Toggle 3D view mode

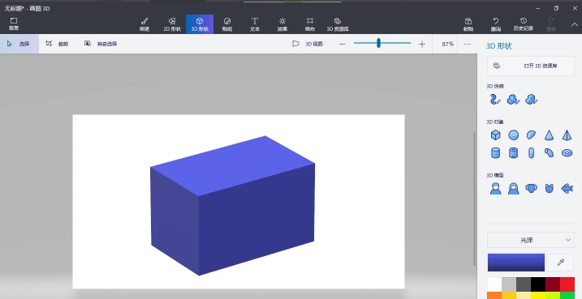(x=308, y=44)
